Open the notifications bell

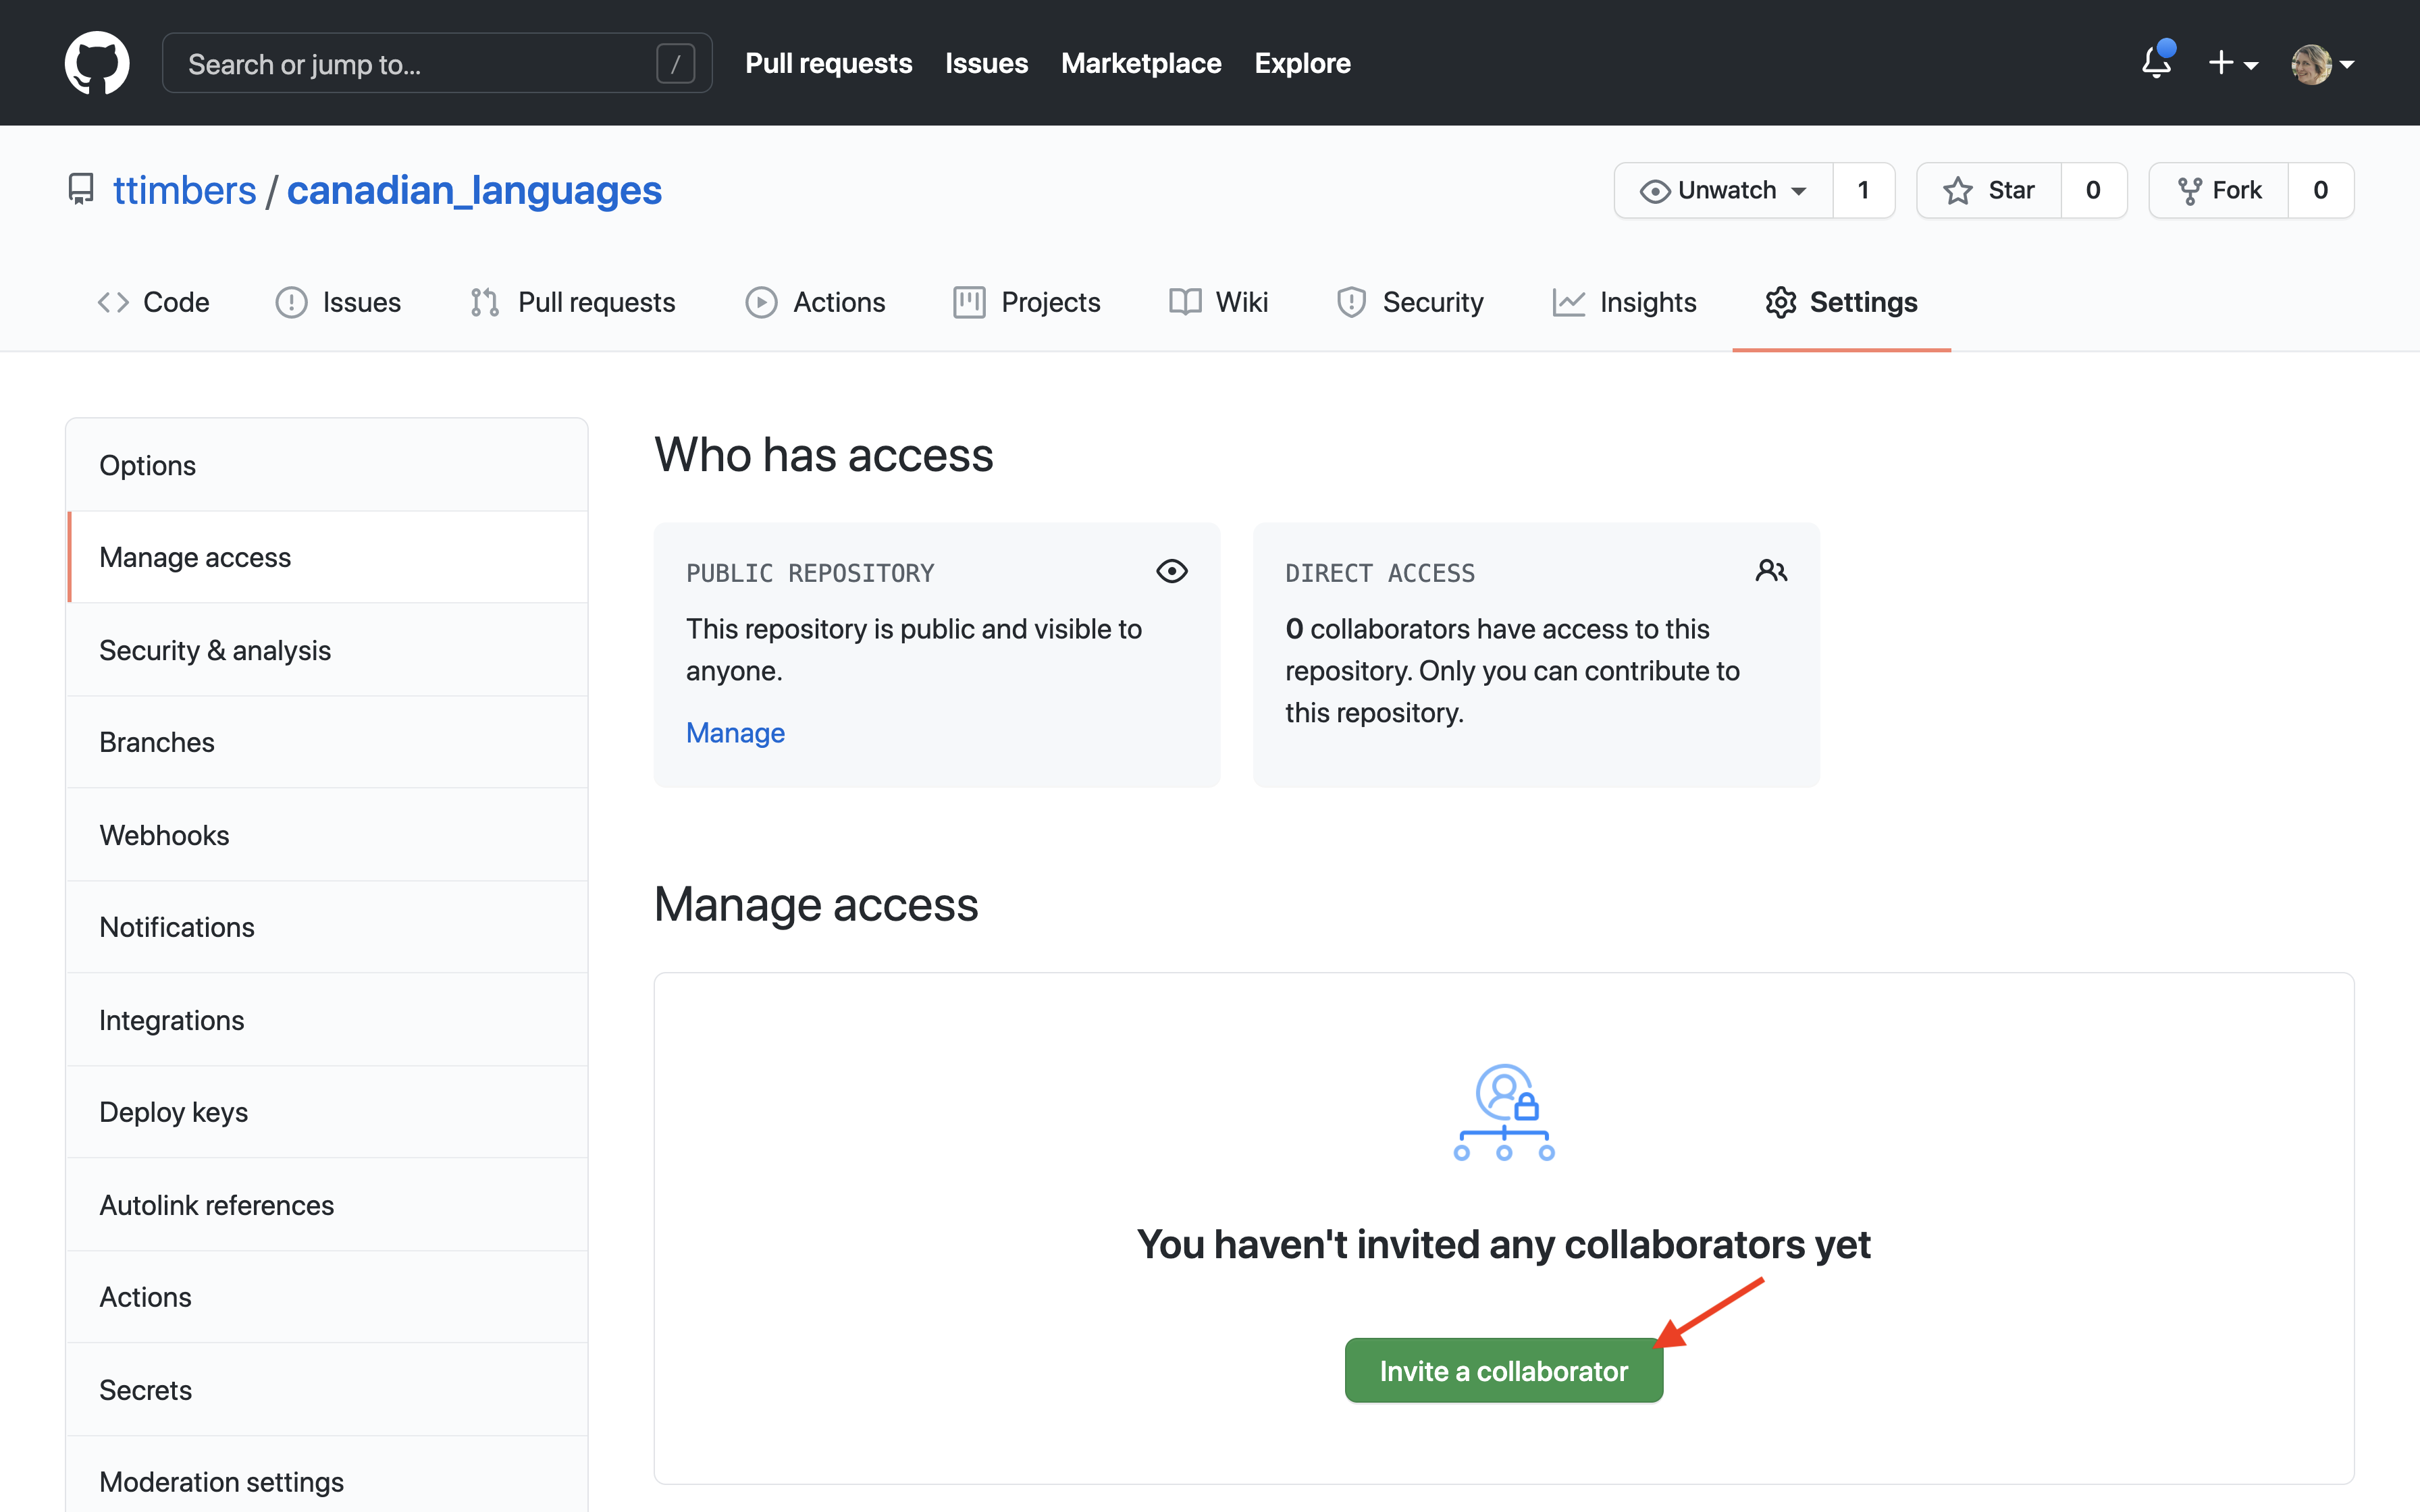coord(2157,62)
